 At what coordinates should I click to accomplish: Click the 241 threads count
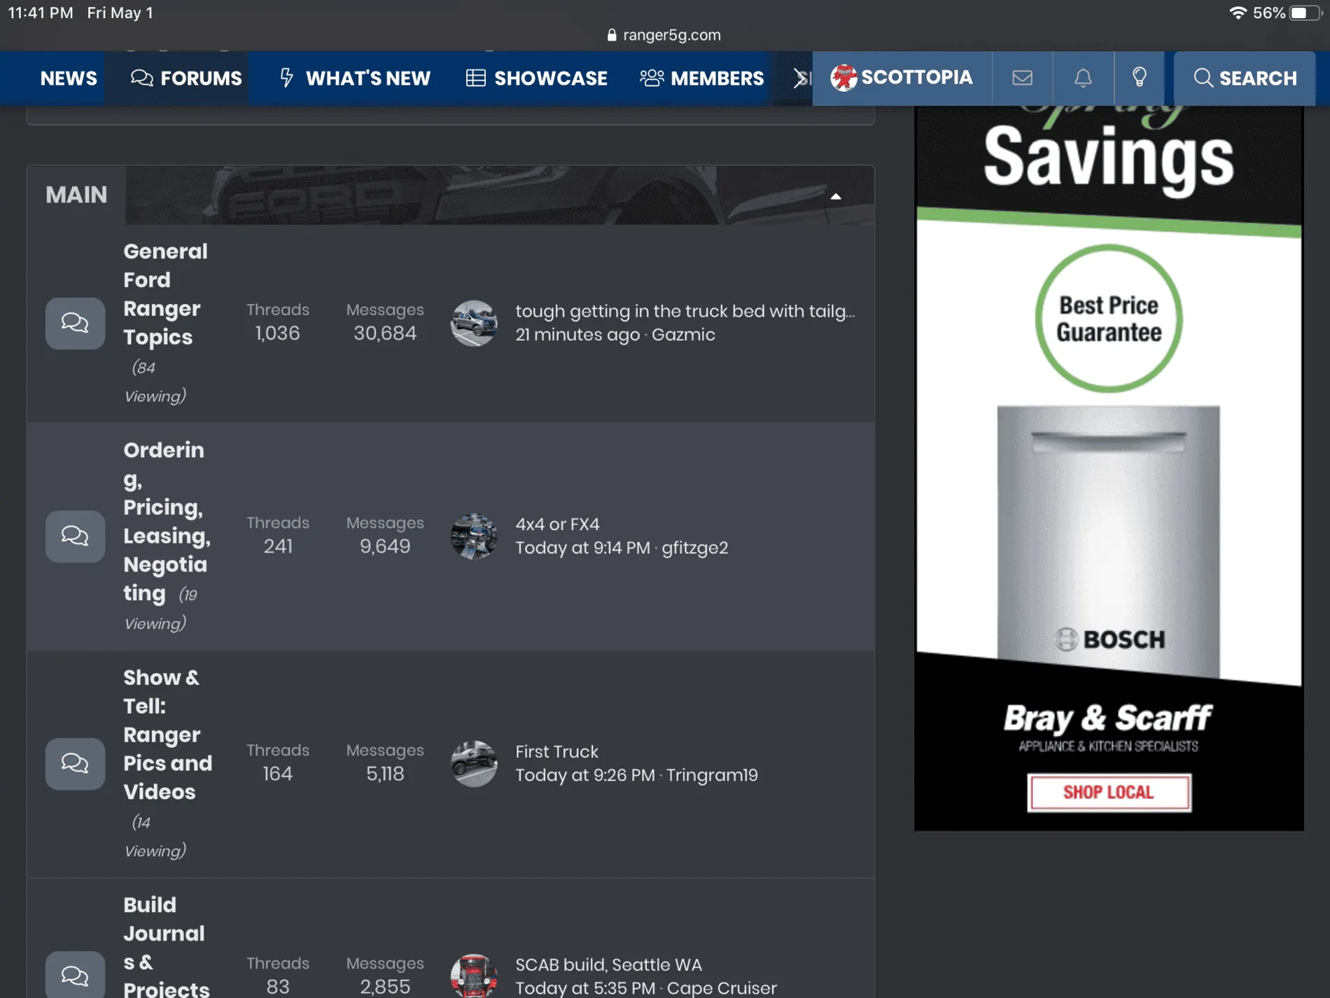[278, 546]
